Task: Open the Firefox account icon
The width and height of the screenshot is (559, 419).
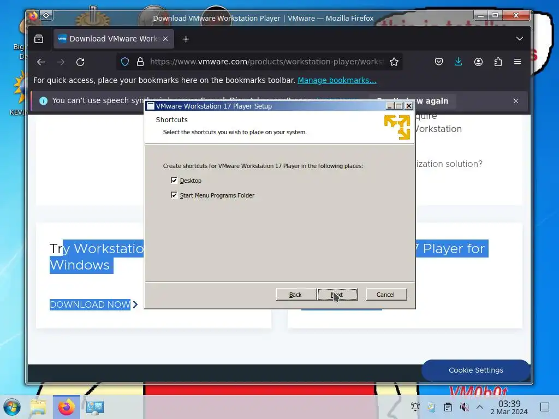Action: click(x=478, y=62)
